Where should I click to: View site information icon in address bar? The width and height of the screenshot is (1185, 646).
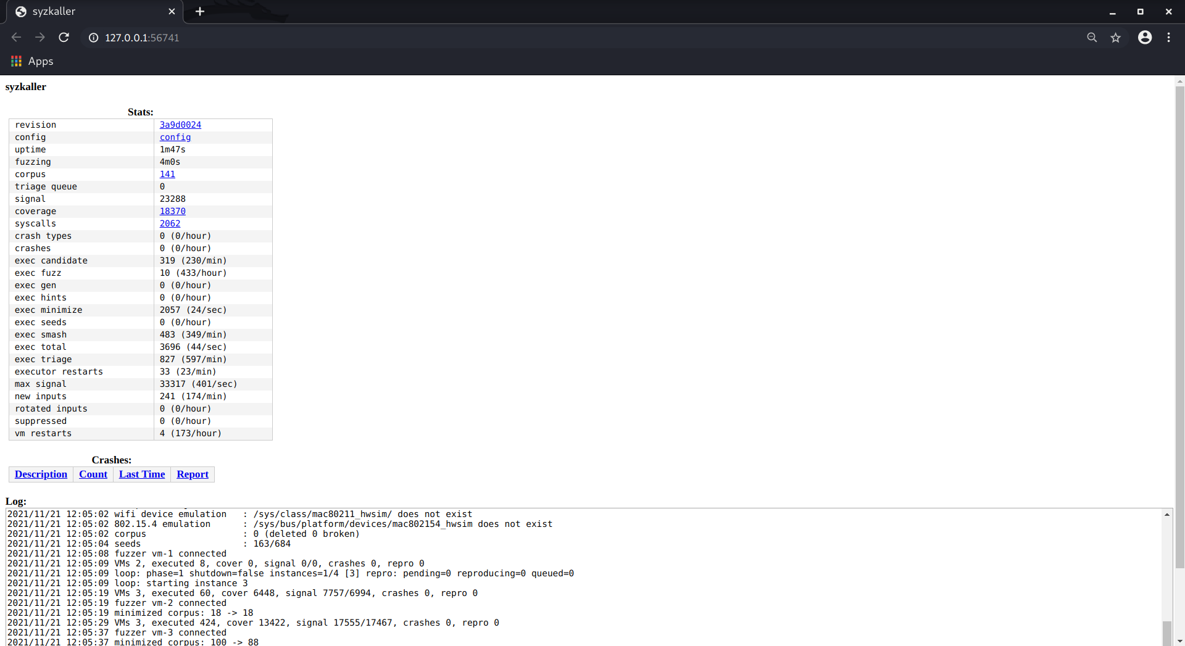point(93,38)
